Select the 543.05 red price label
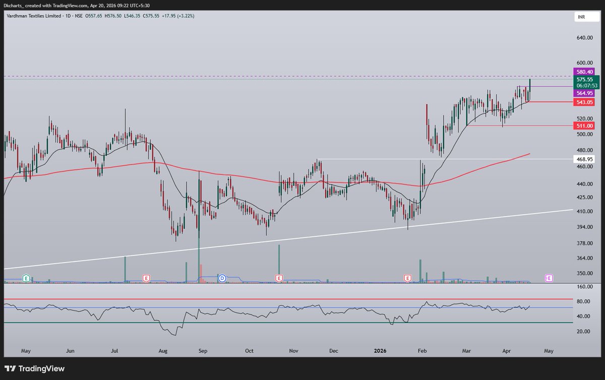This screenshot has height=380, width=605. (x=584, y=102)
